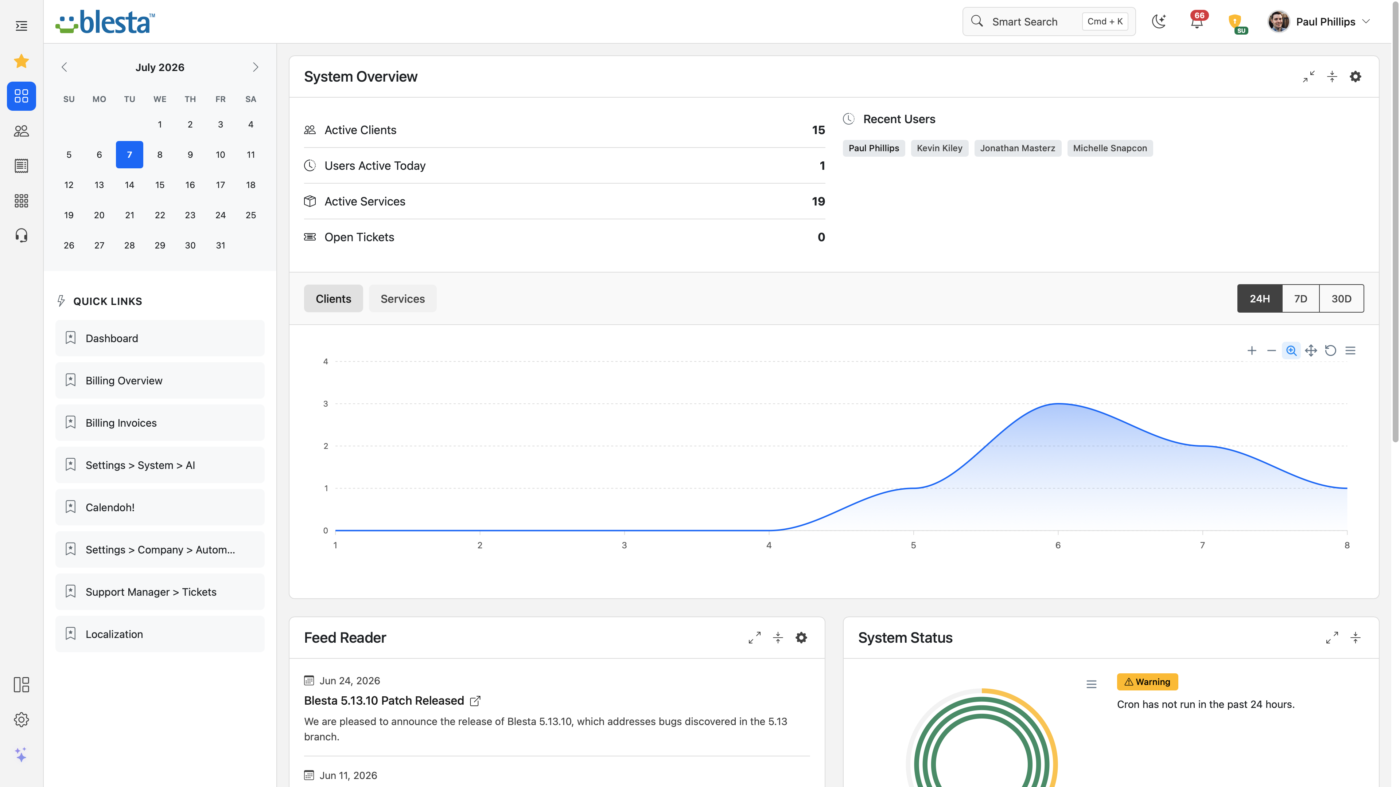
Task: Open Billing Overview quick link
Action: pyautogui.click(x=160, y=381)
